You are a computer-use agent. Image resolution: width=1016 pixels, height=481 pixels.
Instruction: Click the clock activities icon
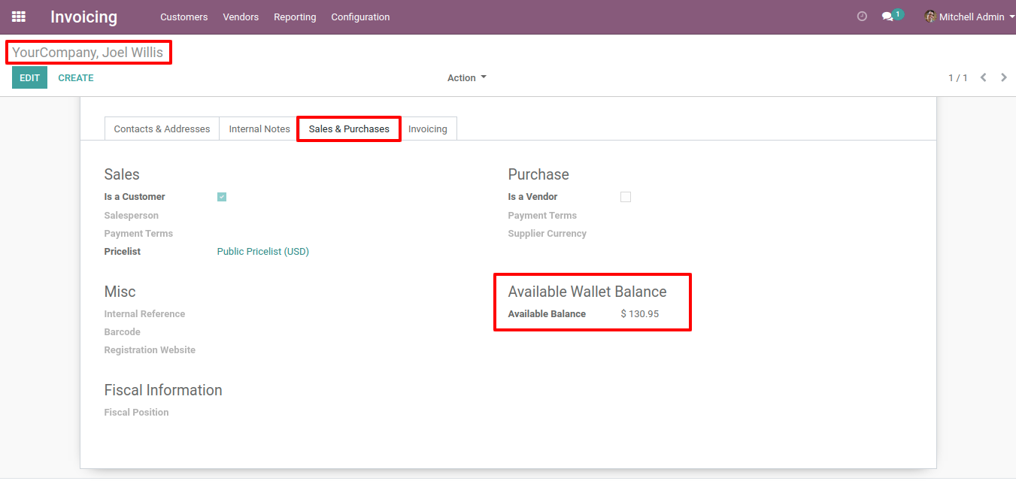tap(862, 17)
